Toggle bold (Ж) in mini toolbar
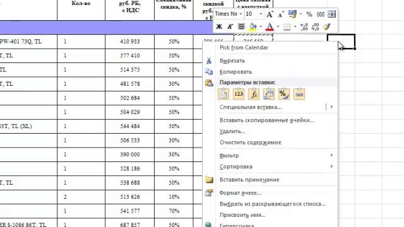Image resolution: width=404 pixels, height=227 pixels. pyautogui.click(x=219, y=26)
